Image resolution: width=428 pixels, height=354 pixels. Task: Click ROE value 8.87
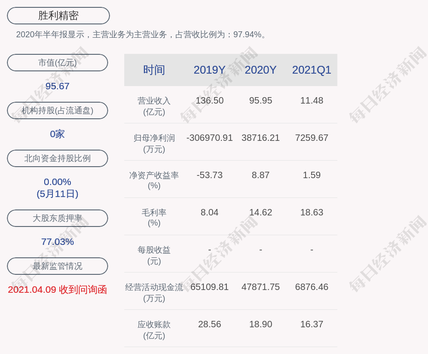coord(260,175)
